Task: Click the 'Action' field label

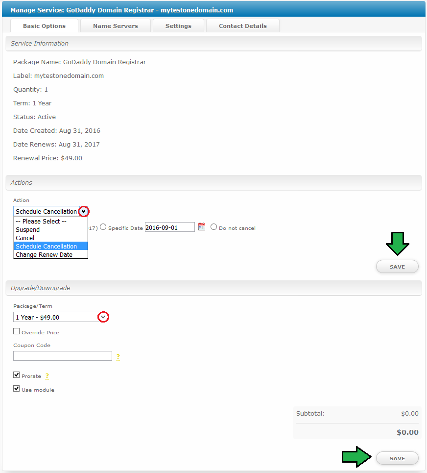Action: coord(21,200)
